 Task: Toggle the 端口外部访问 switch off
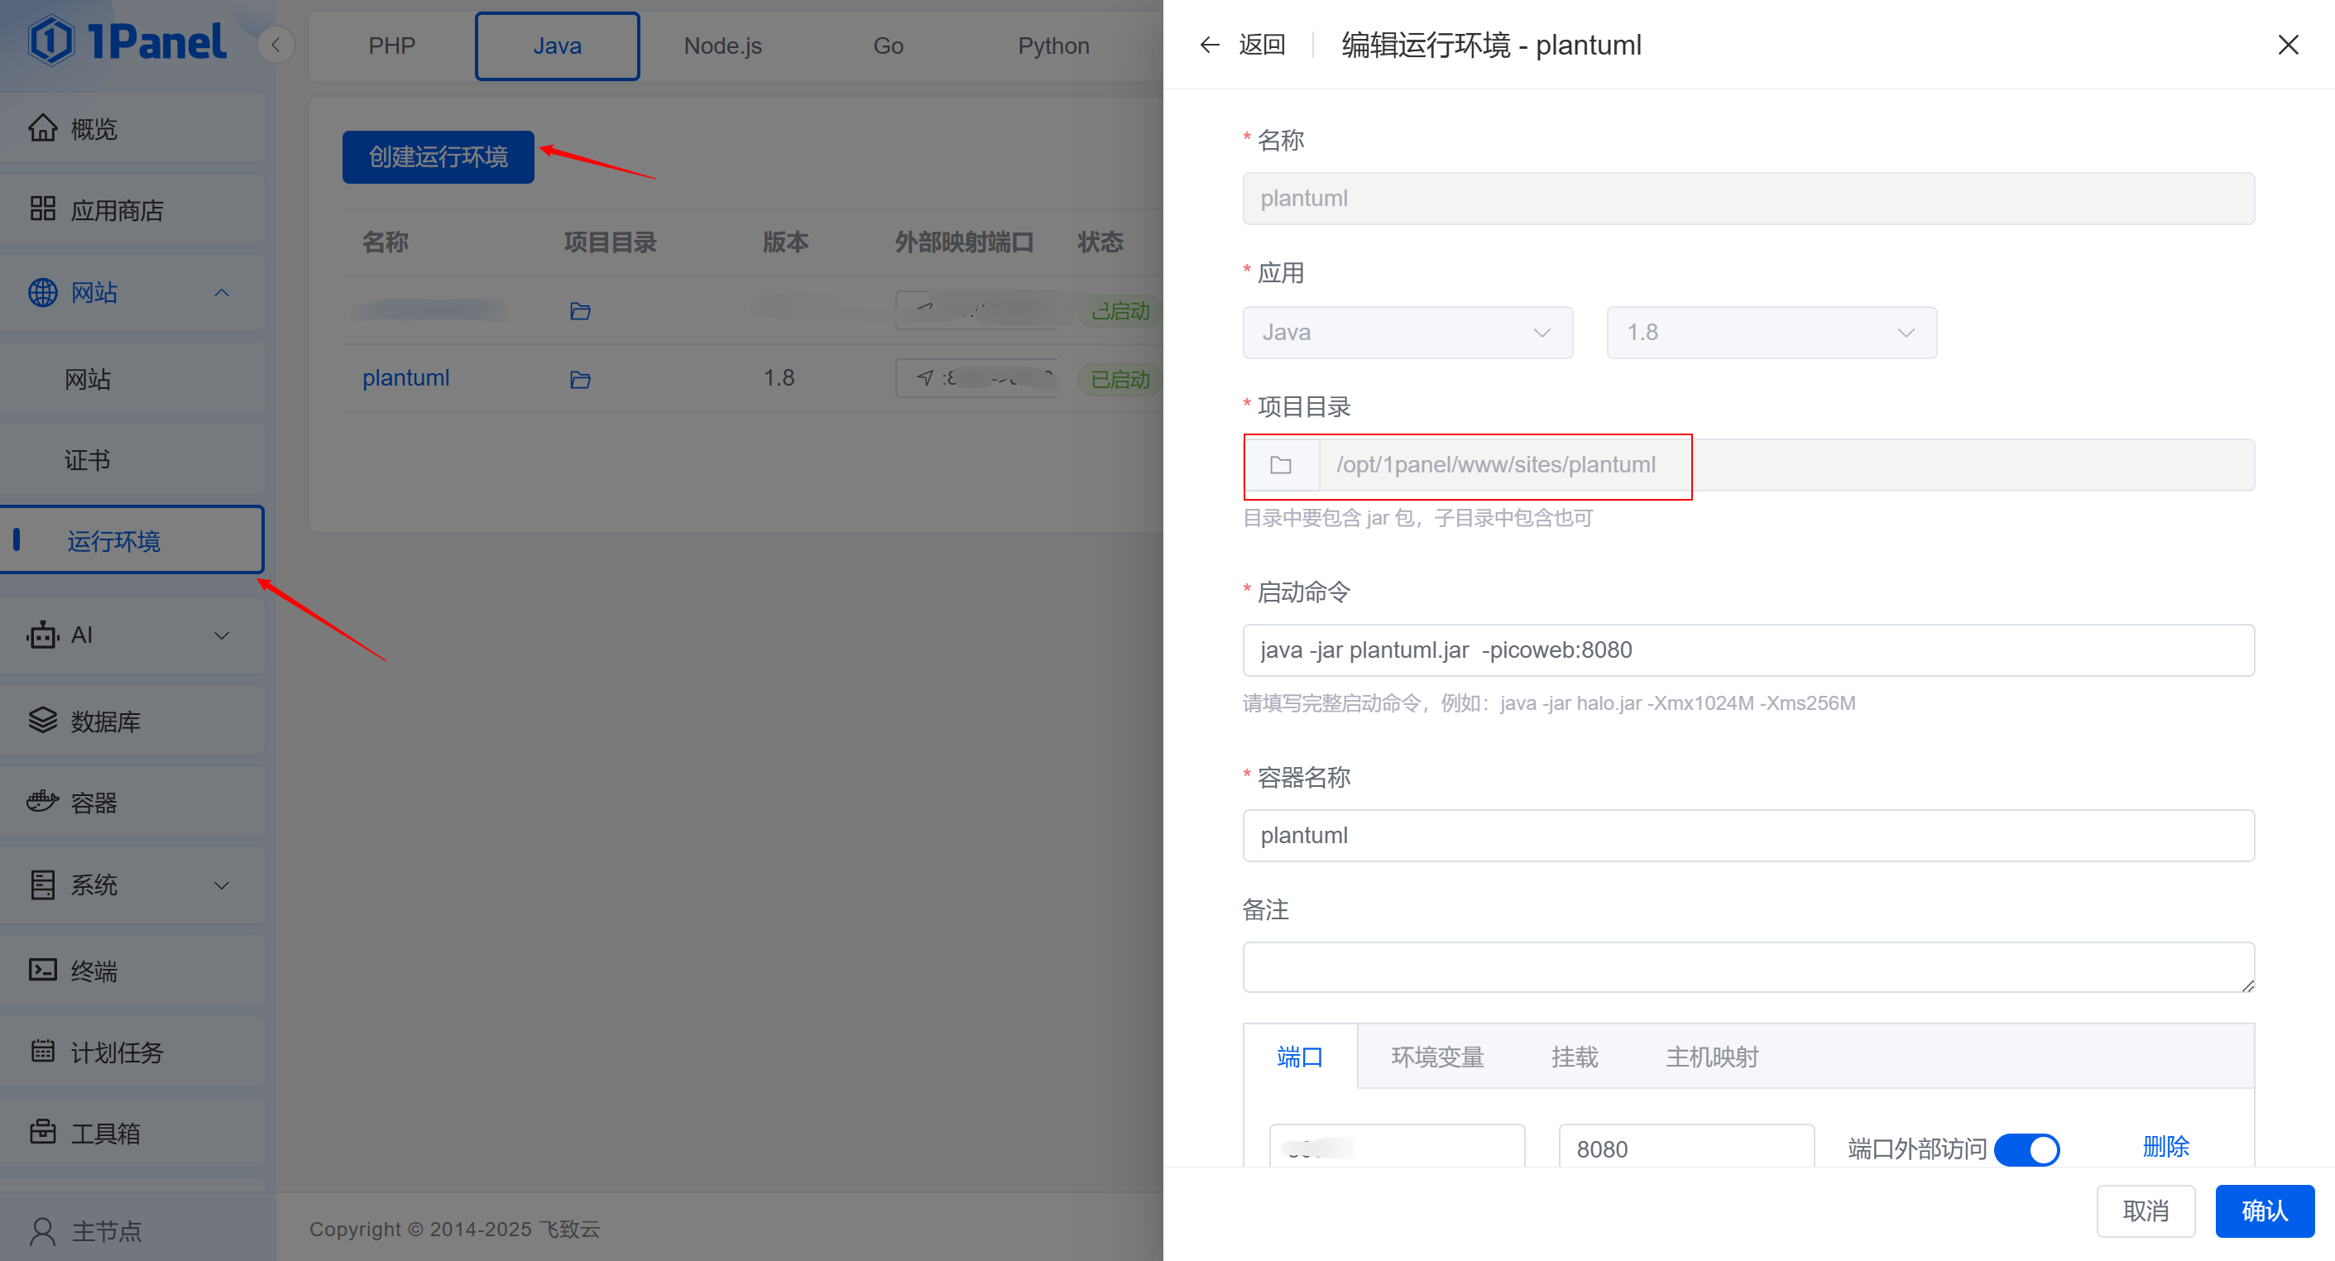[2027, 1149]
